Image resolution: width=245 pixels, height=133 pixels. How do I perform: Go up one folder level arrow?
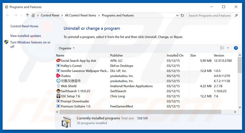click(27, 15)
